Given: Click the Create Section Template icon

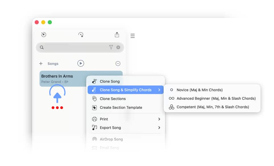Looking at the screenshot, I should pyautogui.click(x=94, y=108).
